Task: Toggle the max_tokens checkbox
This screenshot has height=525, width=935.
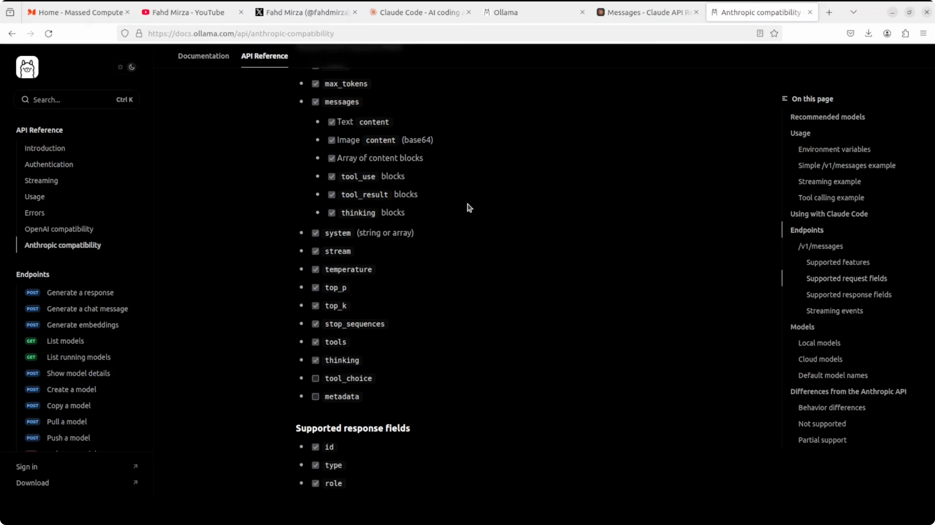Action: pos(315,84)
